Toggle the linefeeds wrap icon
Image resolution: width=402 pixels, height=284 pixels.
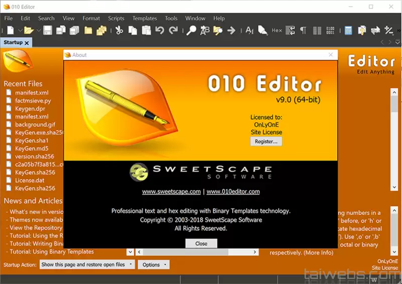[x=290, y=30]
